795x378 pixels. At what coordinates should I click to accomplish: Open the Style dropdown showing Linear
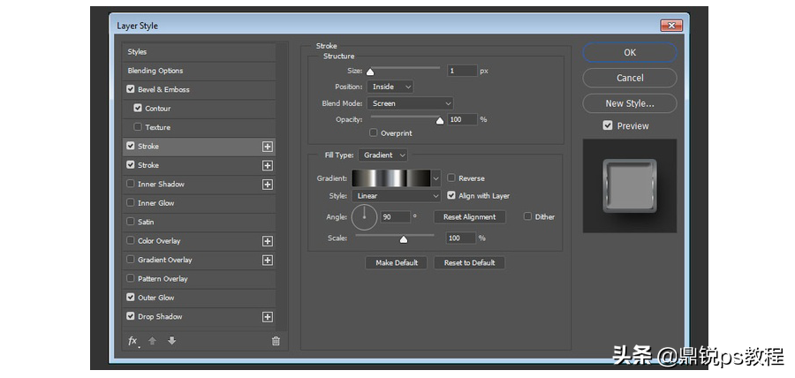(x=397, y=195)
